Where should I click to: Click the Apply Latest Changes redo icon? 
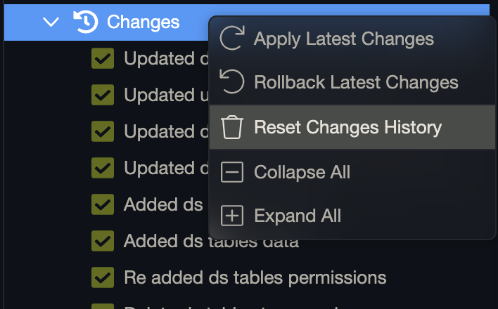[231, 39]
